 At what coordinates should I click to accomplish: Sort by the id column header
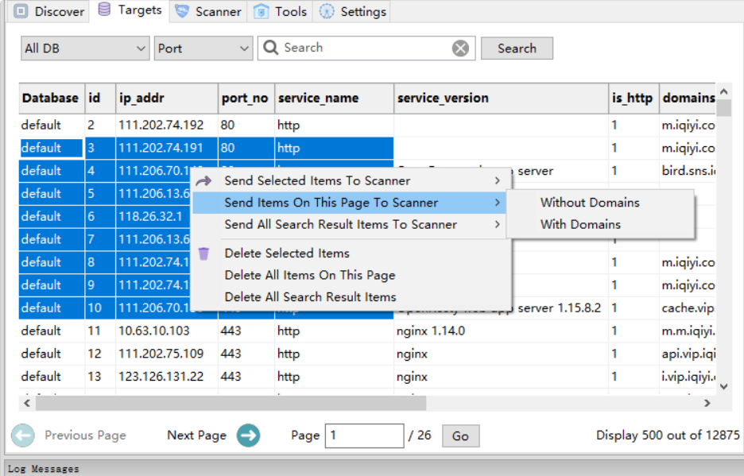point(100,99)
